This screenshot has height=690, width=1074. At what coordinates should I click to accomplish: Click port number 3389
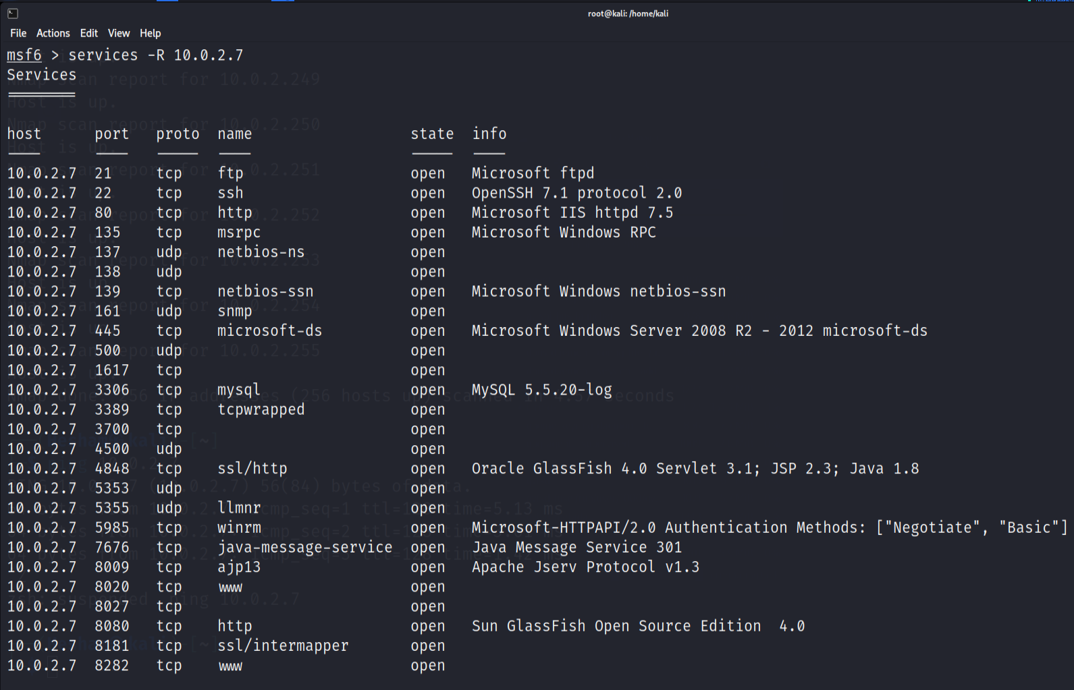(x=112, y=409)
